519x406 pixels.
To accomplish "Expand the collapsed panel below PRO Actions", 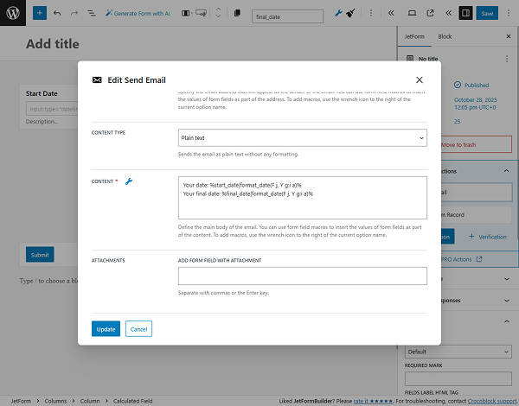I will [x=506, y=279].
